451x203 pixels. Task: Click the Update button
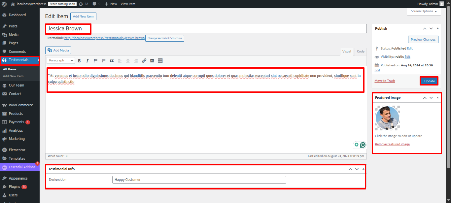click(x=429, y=81)
